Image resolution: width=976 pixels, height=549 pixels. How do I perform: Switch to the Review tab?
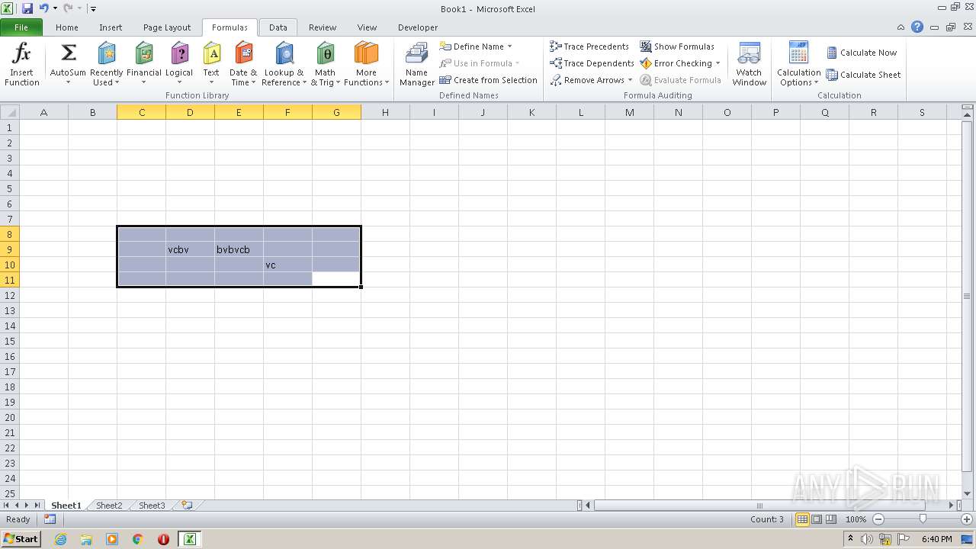(x=323, y=27)
